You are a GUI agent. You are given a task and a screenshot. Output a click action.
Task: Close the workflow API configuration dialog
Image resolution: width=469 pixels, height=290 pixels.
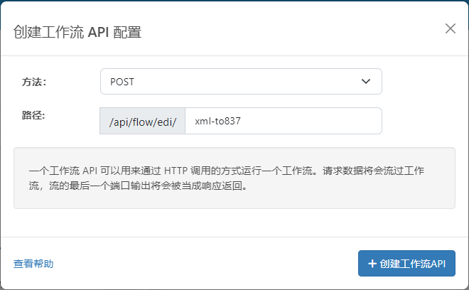tap(450, 28)
